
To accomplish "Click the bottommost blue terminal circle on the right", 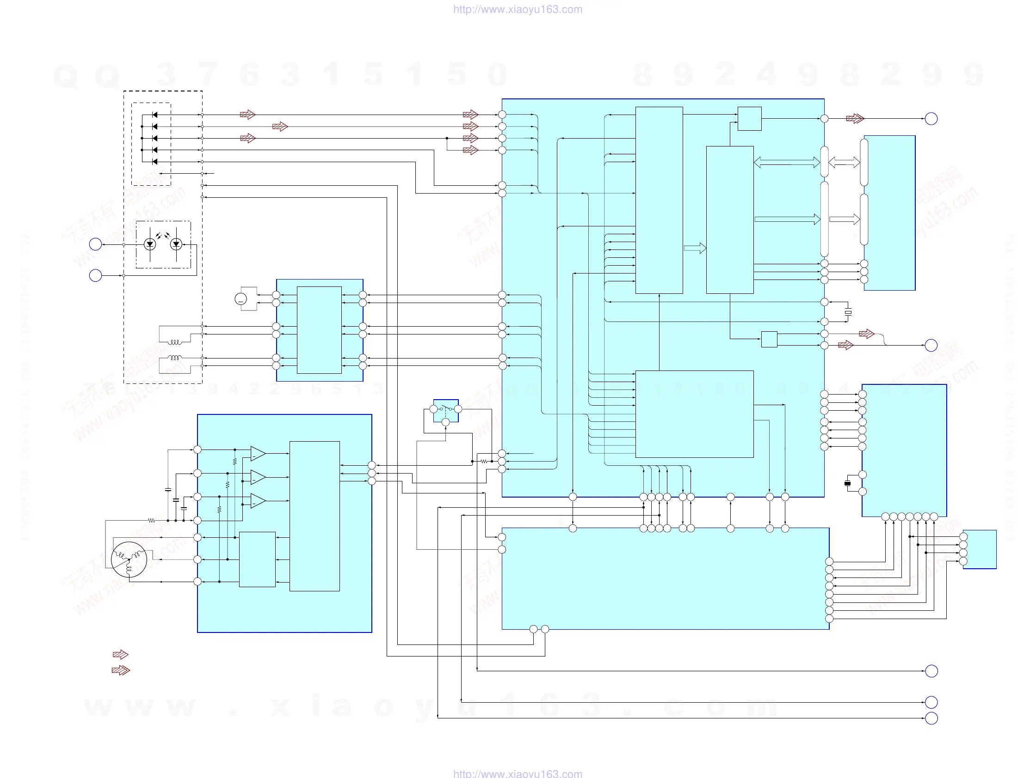I will click(931, 718).
